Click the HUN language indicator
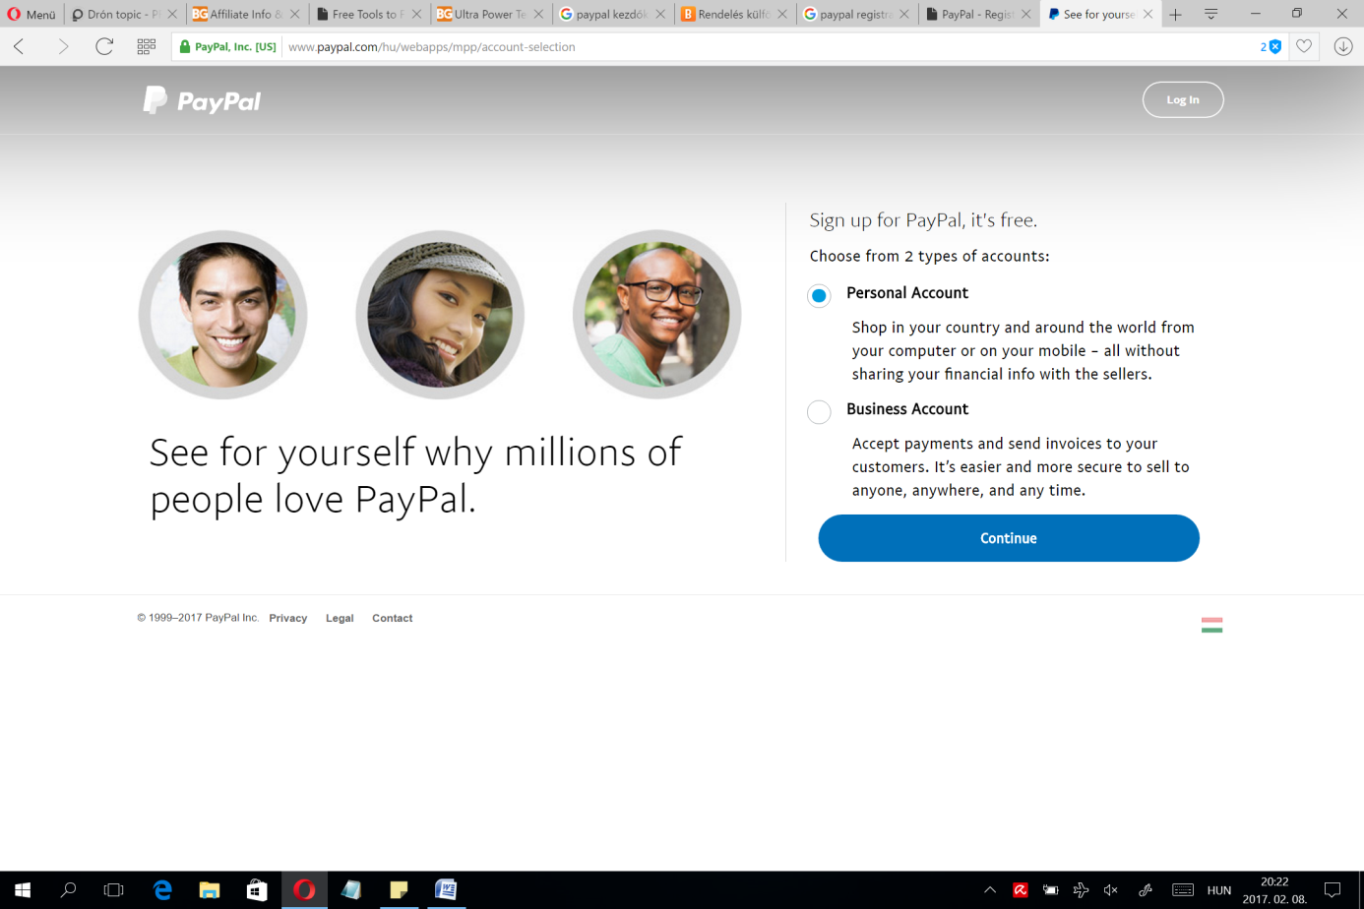Image resolution: width=1364 pixels, height=909 pixels. click(1219, 890)
